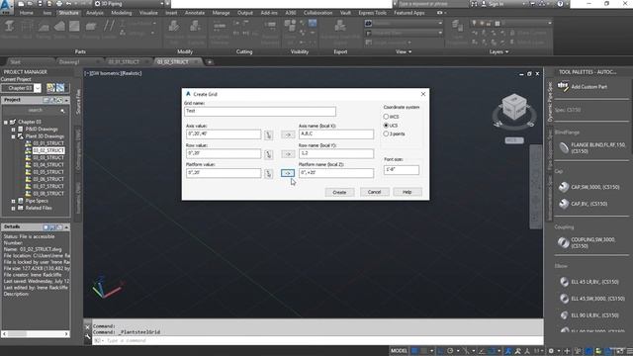Click the Member tool in the Parts panel
This screenshot has height=356, width=633.
[9, 29]
